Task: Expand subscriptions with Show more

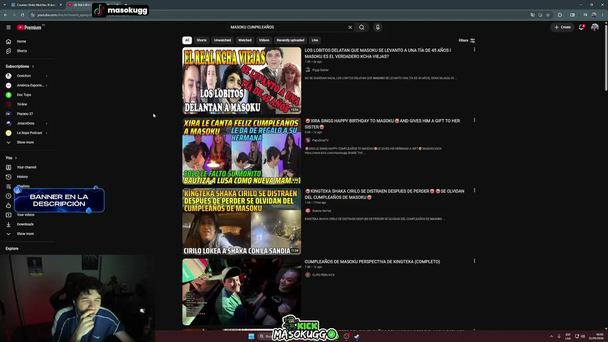Action: click(28, 142)
